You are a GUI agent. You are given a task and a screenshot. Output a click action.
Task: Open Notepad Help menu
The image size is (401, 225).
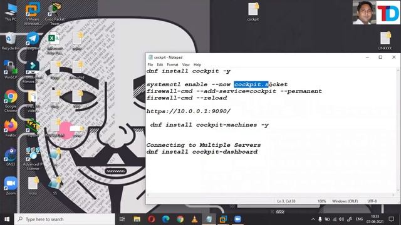coord(197,65)
